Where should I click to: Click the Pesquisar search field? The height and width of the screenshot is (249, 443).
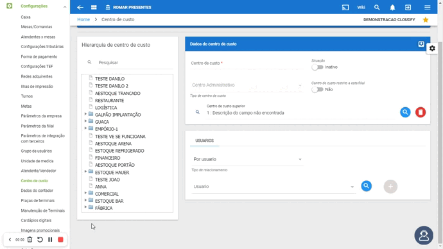[x=135, y=63]
